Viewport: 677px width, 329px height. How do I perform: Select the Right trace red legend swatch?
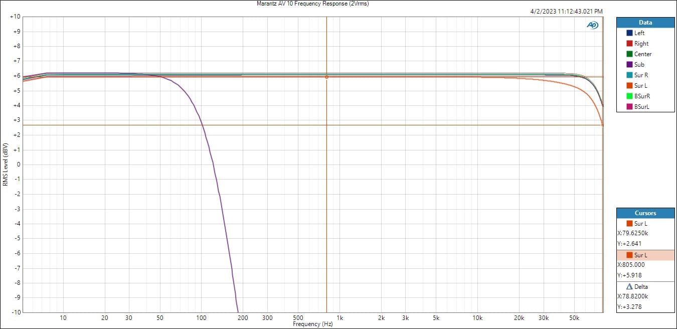(629, 44)
